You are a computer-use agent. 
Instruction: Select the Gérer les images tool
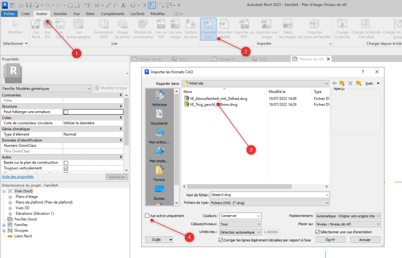click(288, 29)
